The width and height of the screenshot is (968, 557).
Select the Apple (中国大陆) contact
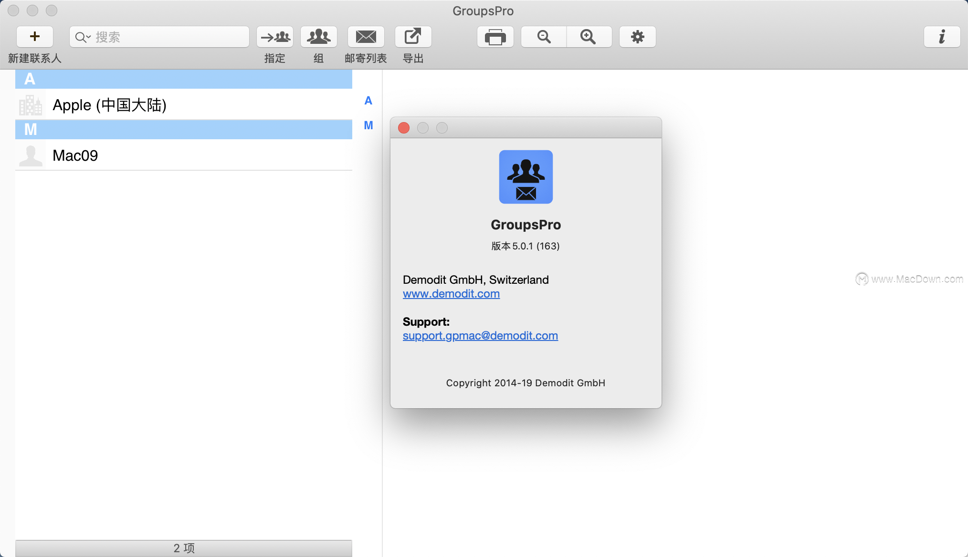pos(184,104)
